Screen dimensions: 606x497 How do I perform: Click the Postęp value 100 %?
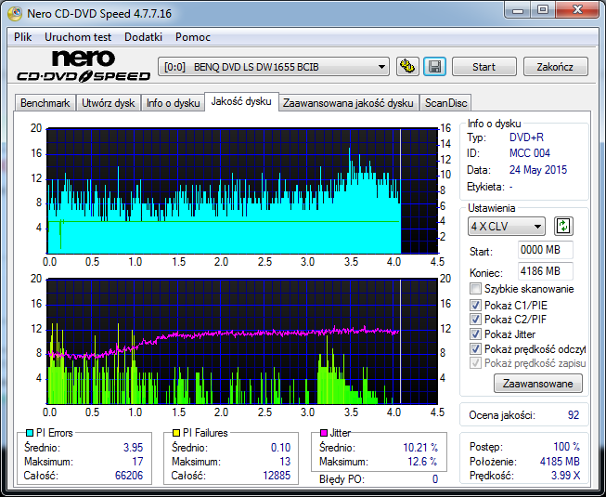567,447
